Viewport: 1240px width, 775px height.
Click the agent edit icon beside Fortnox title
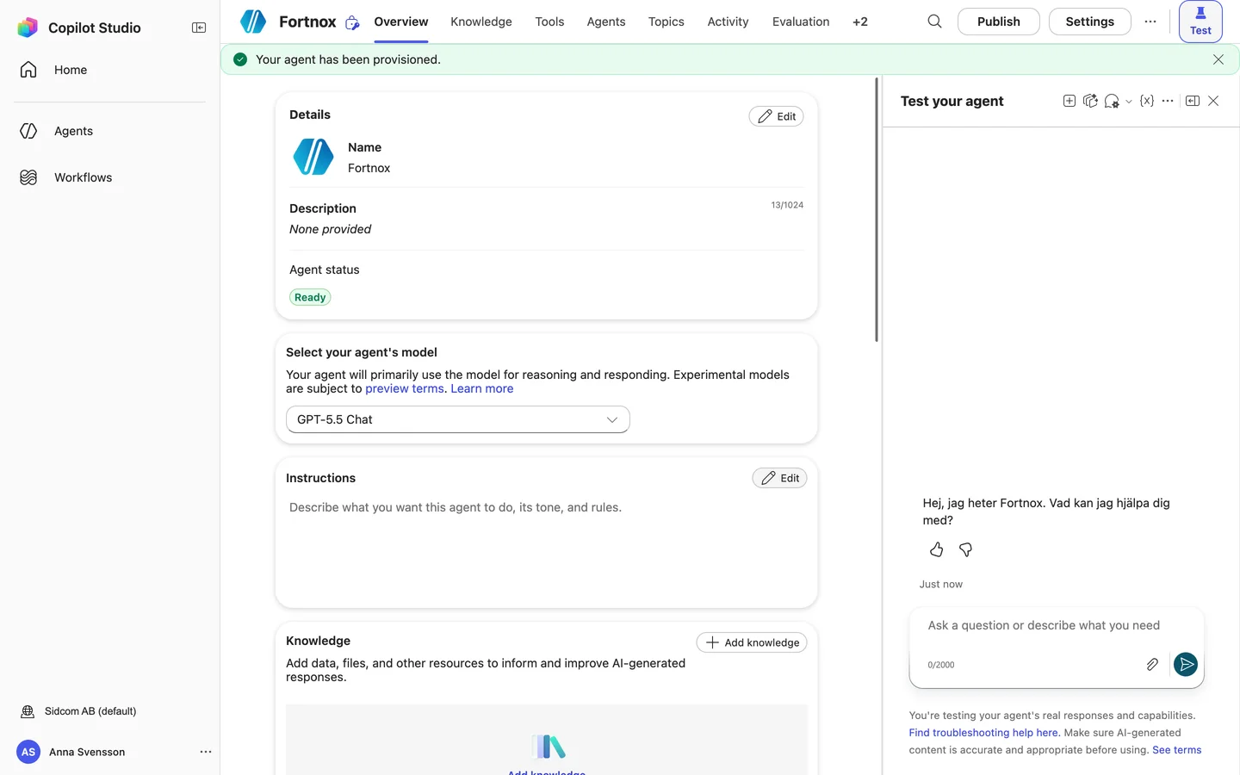(x=352, y=22)
